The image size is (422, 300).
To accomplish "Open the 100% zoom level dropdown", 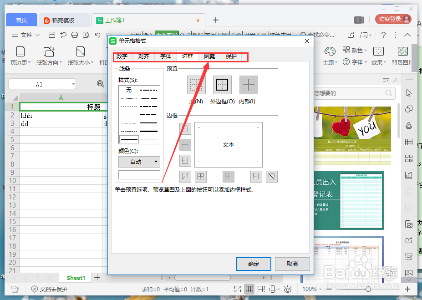I will (312, 289).
